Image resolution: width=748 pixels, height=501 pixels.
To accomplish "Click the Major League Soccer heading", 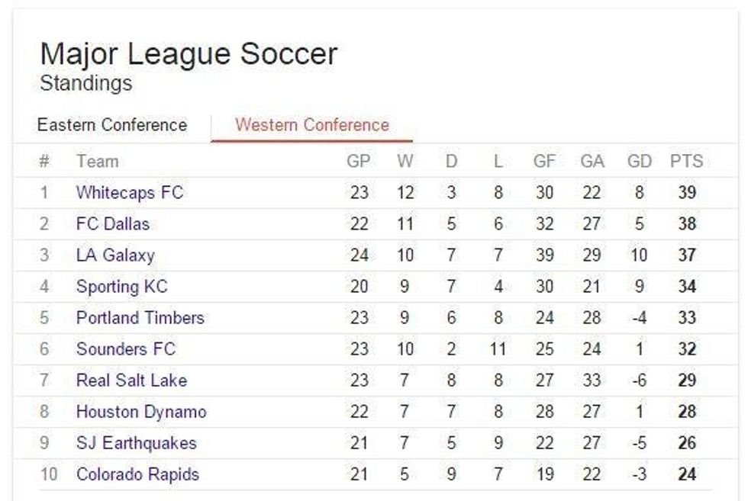I will pos(189,54).
